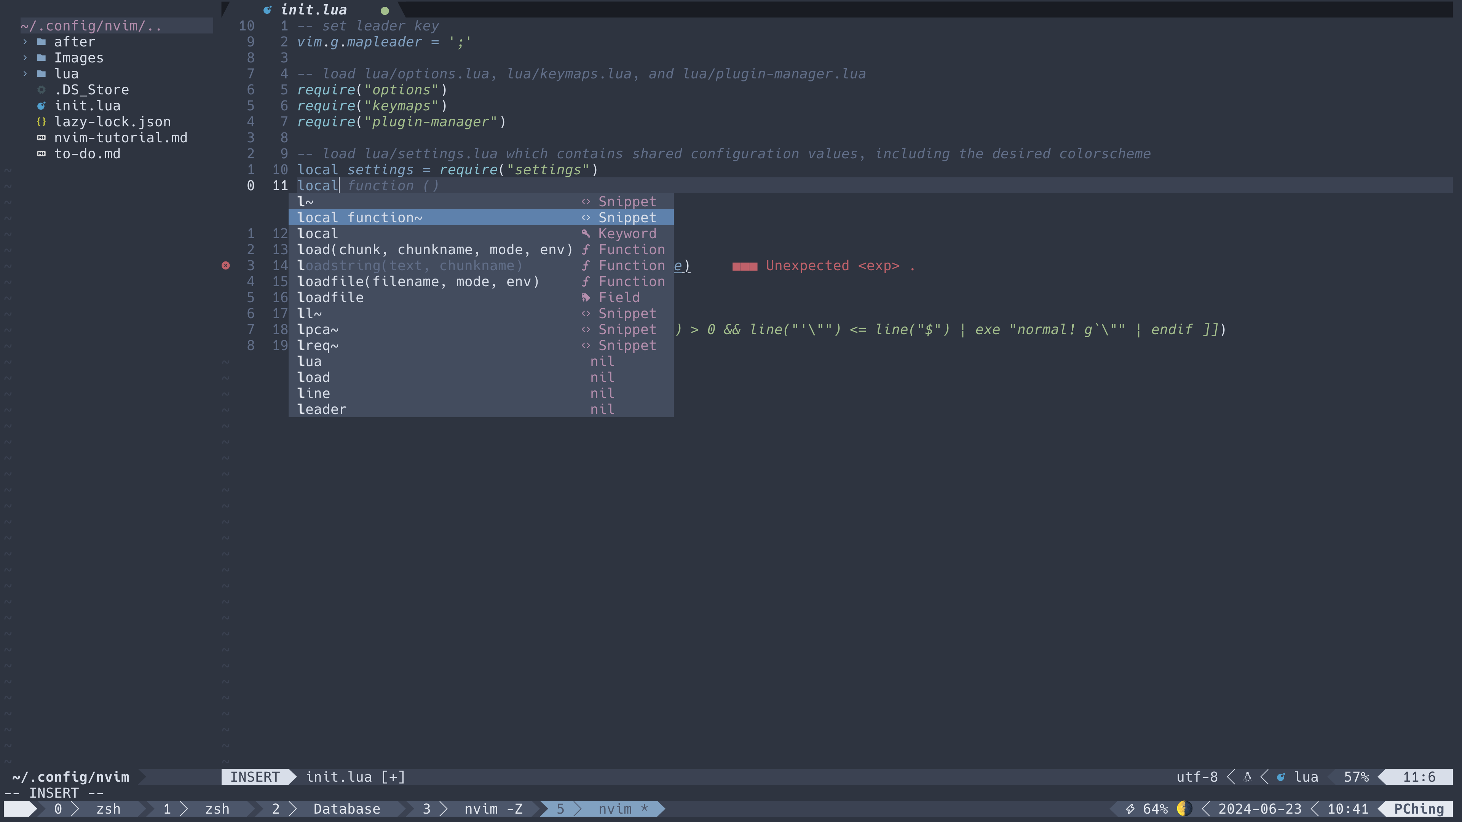Select the line nil completion
The image size is (1462, 822).
click(x=481, y=393)
